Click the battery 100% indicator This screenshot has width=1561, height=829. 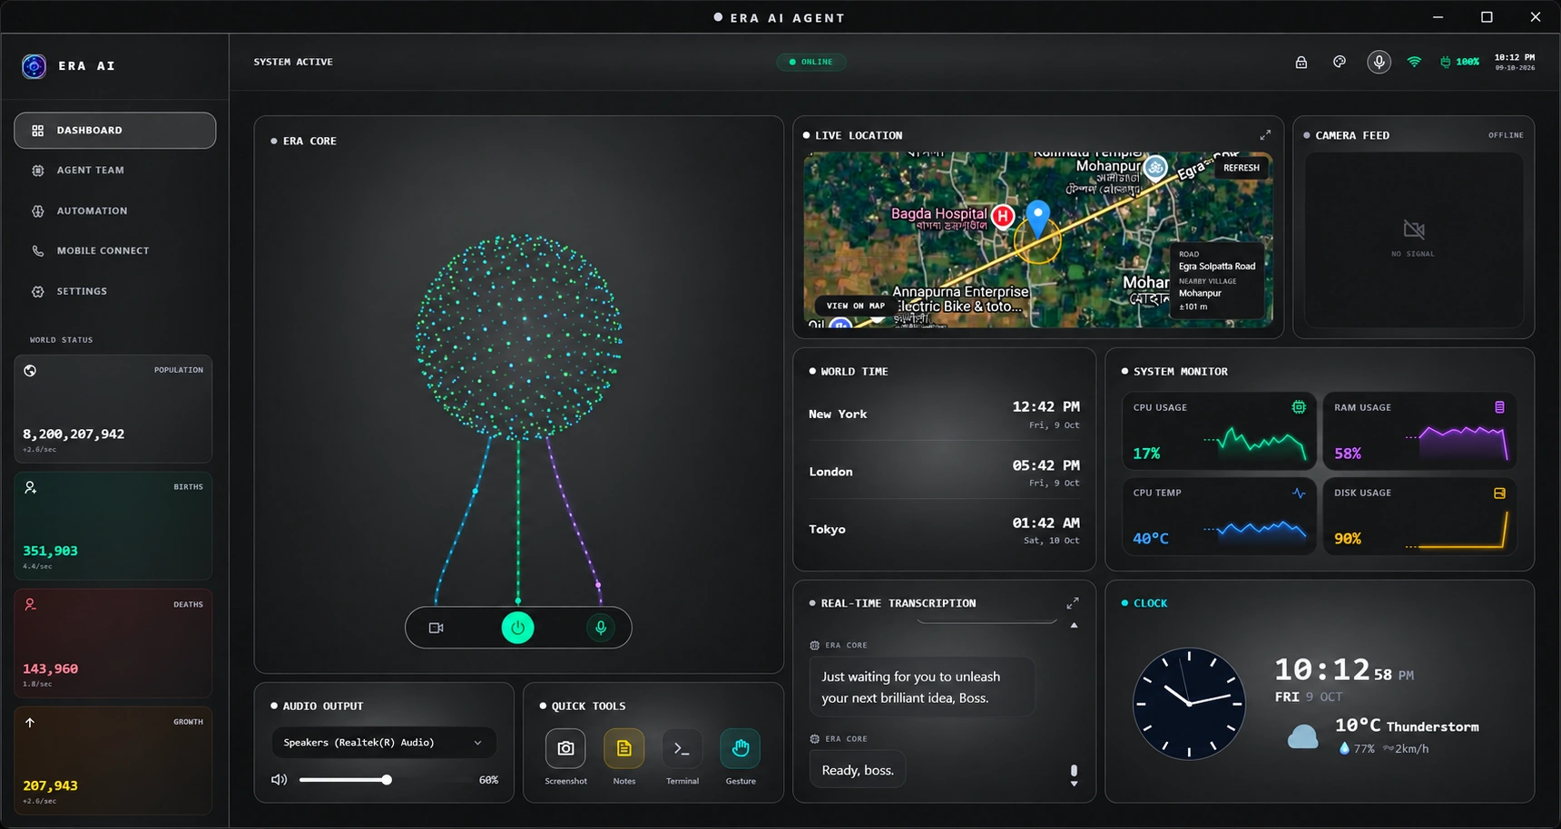1459,62
